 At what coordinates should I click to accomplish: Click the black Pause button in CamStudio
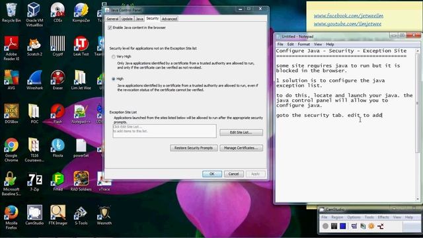[x=334, y=226]
